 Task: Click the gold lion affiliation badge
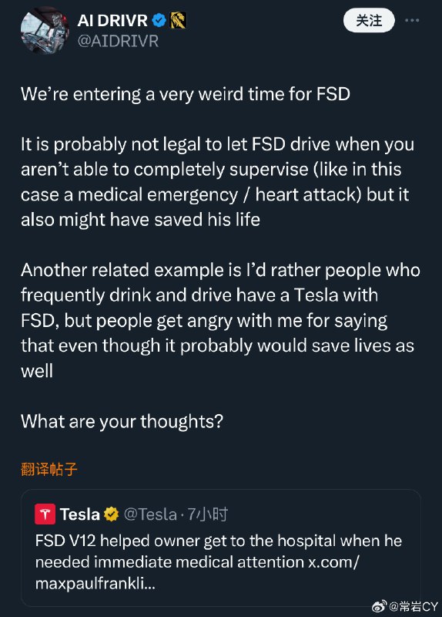(x=178, y=21)
